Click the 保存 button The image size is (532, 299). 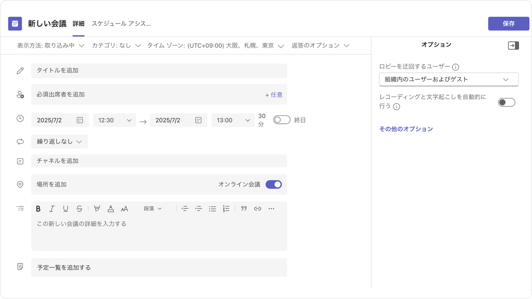point(509,24)
